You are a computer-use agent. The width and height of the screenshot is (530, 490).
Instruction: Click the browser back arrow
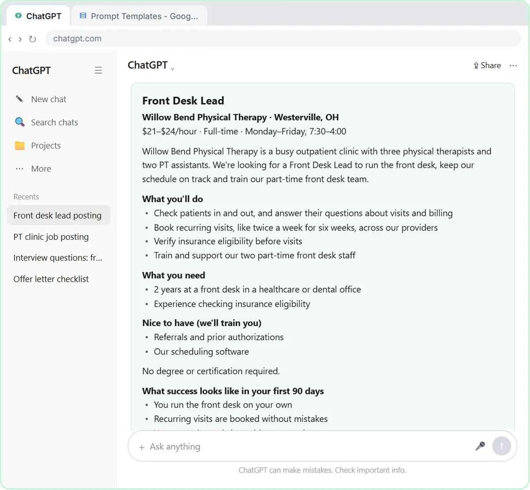pos(10,39)
